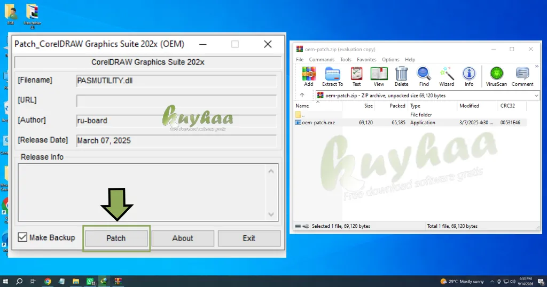Open the archive path dropdown in WinRAR
This screenshot has height=287, width=547.
536,95
